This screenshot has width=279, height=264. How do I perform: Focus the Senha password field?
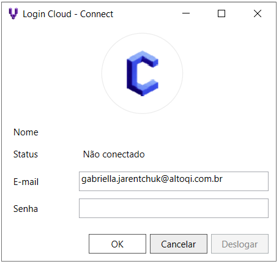tap(174, 208)
